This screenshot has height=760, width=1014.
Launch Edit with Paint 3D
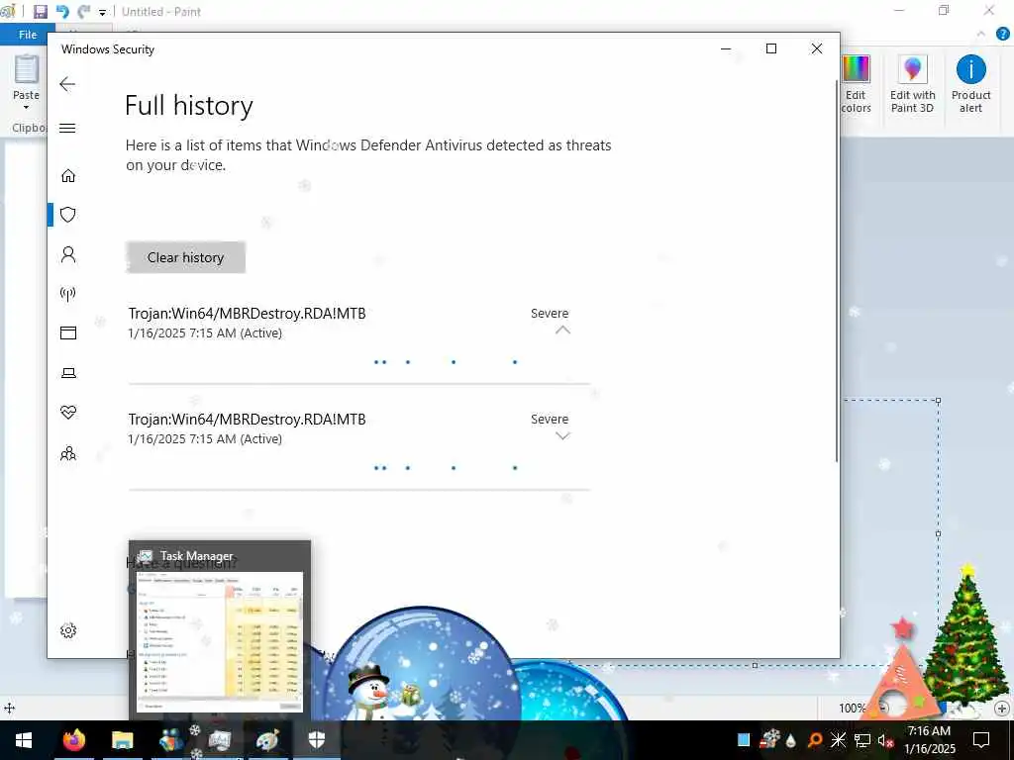point(912,84)
